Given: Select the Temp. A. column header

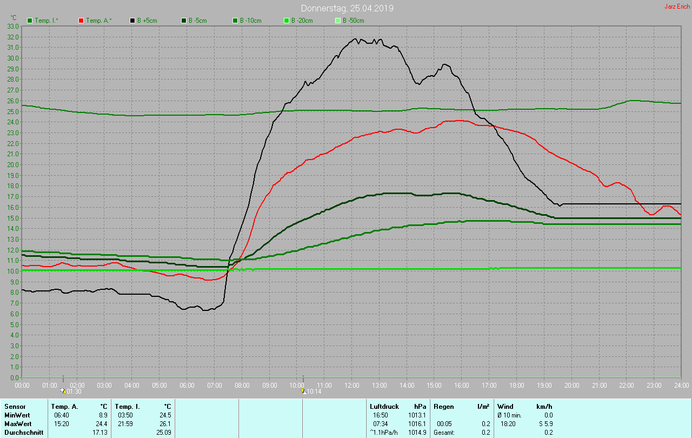Looking at the screenshot, I should tap(64, 406).
